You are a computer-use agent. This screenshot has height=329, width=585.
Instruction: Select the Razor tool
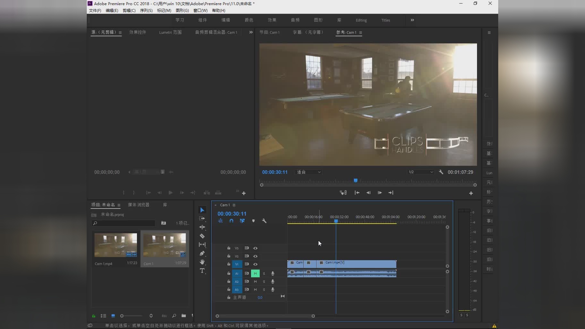click(202, 236)
